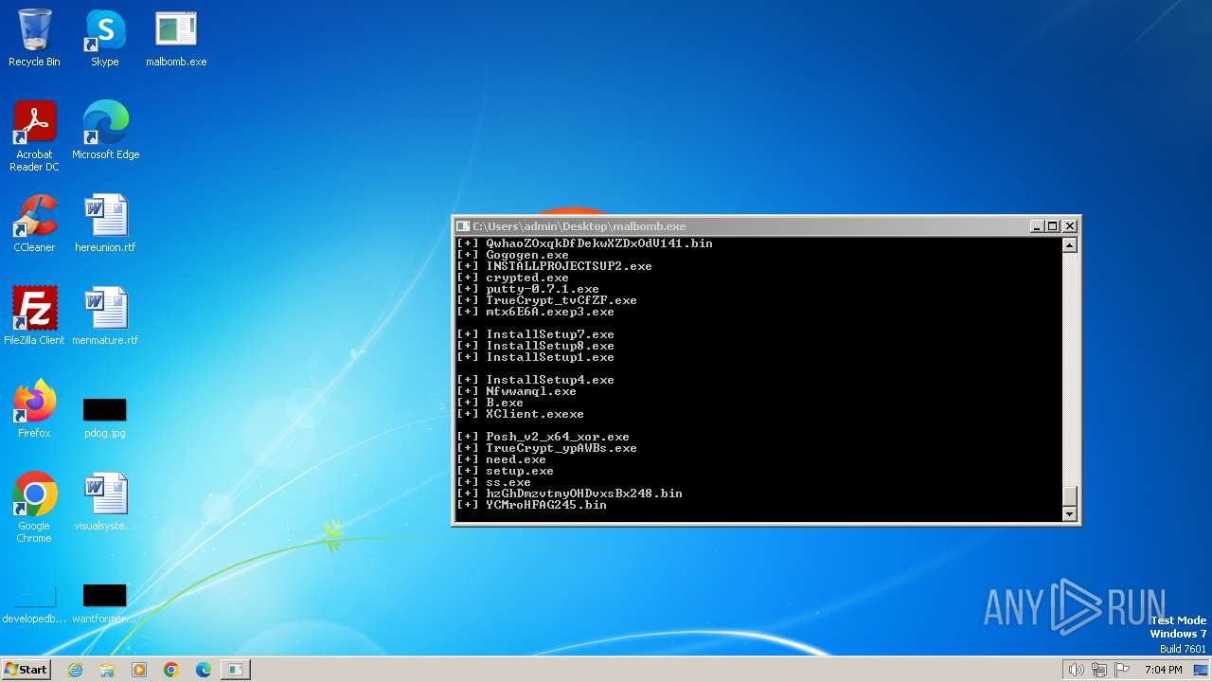Select the hereunion.rtf document icon
This screenshot has height=682, width=1212.
pyautogui.click(x=105, y=224)
